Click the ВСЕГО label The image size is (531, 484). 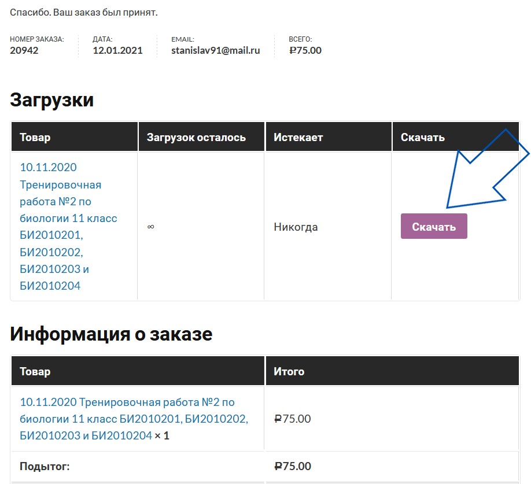click(x=300, y=39)
